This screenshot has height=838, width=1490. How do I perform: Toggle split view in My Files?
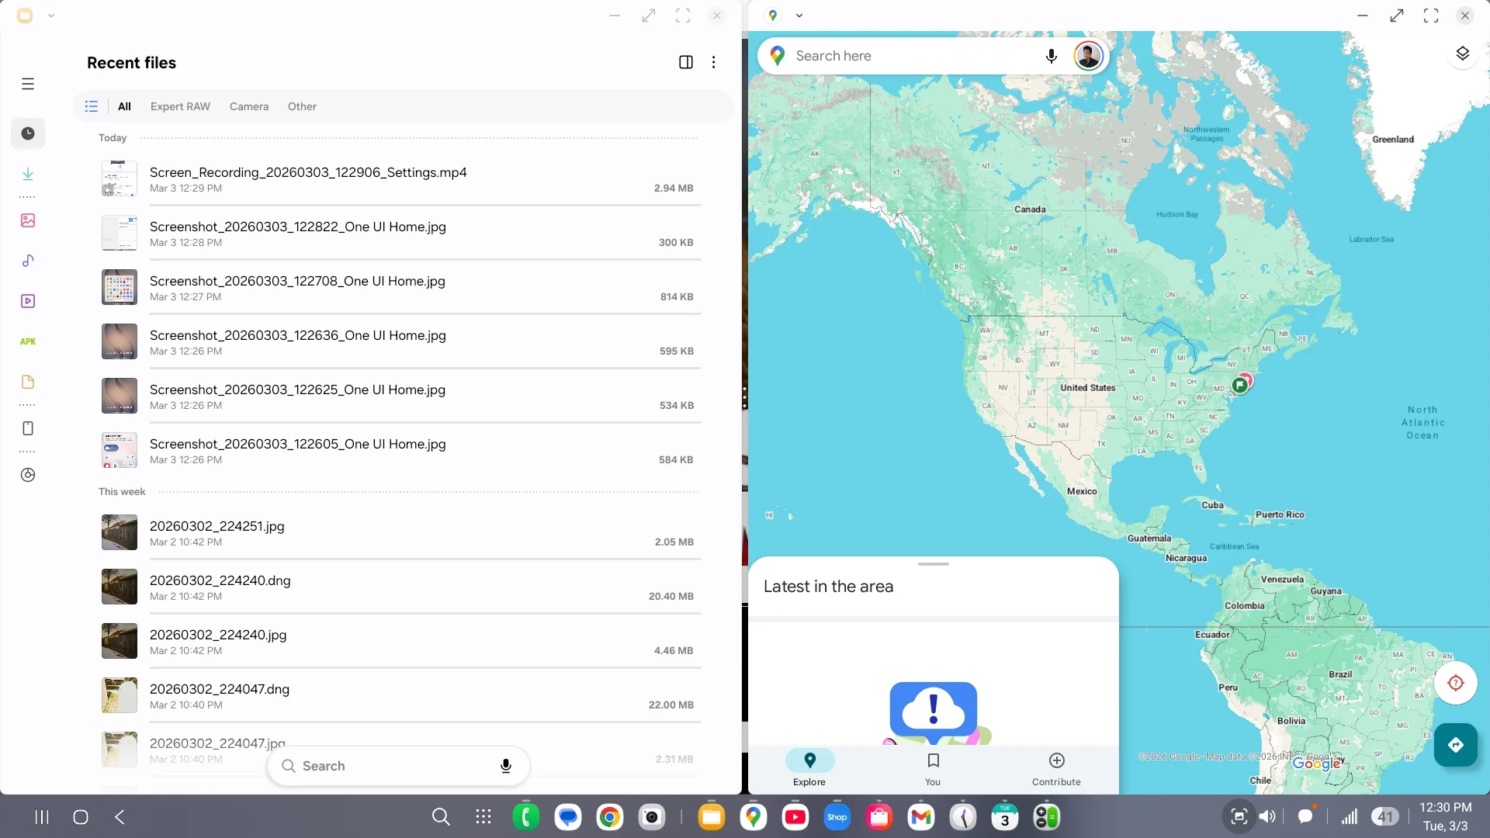pos(686,62)
